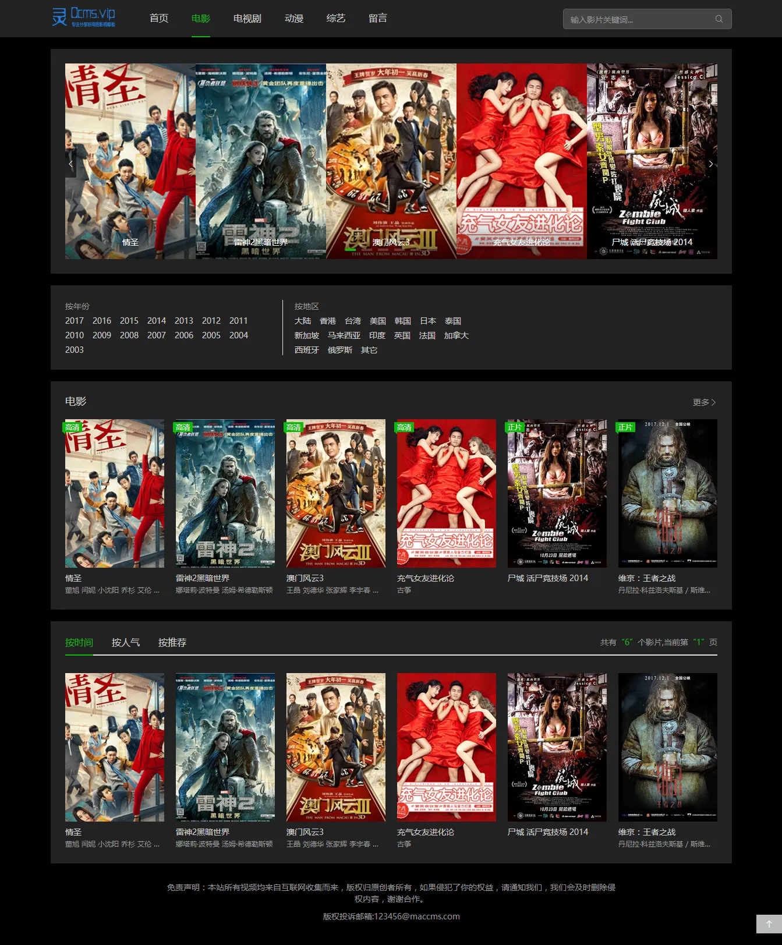Click the search magnifier icon

pos(719,19)
